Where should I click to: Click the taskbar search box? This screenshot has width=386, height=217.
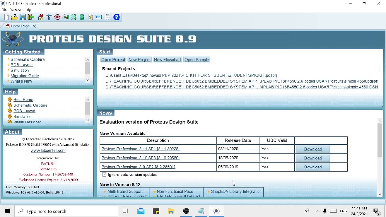66,211
